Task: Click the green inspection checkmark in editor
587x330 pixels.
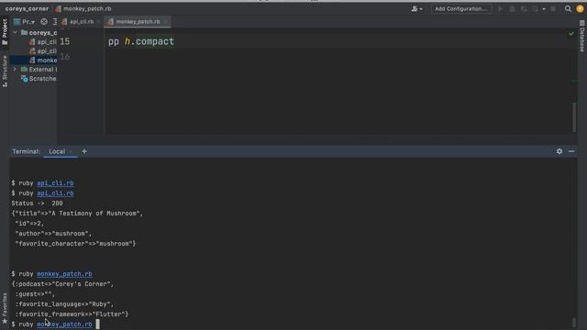Action: (570, 34)
